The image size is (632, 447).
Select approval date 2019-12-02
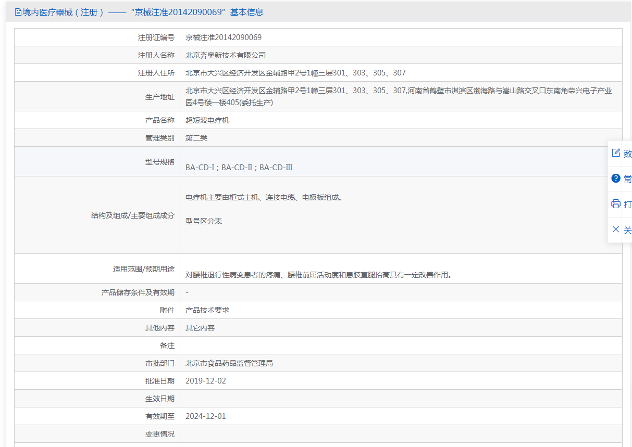[x=206, y=381]
